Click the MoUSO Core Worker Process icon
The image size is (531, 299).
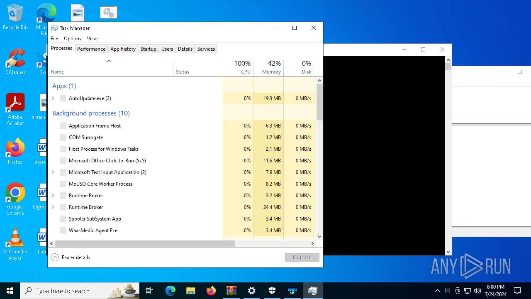click(63, 184)
